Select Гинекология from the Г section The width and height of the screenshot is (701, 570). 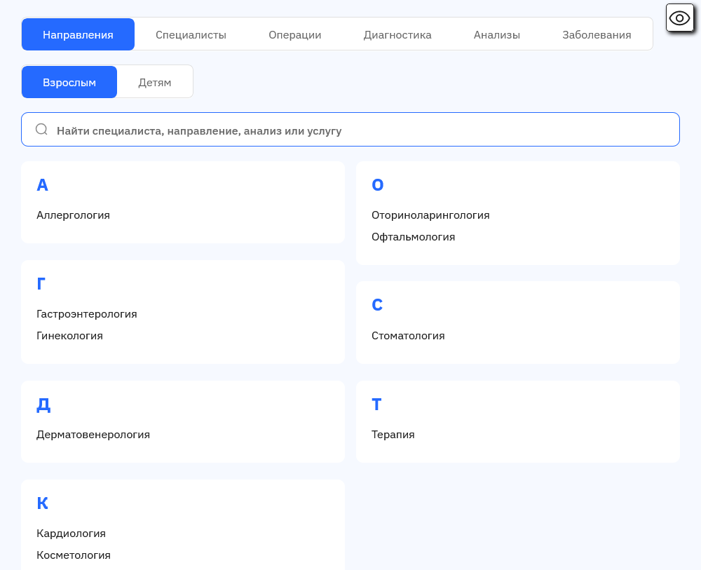tap(71, 336)
